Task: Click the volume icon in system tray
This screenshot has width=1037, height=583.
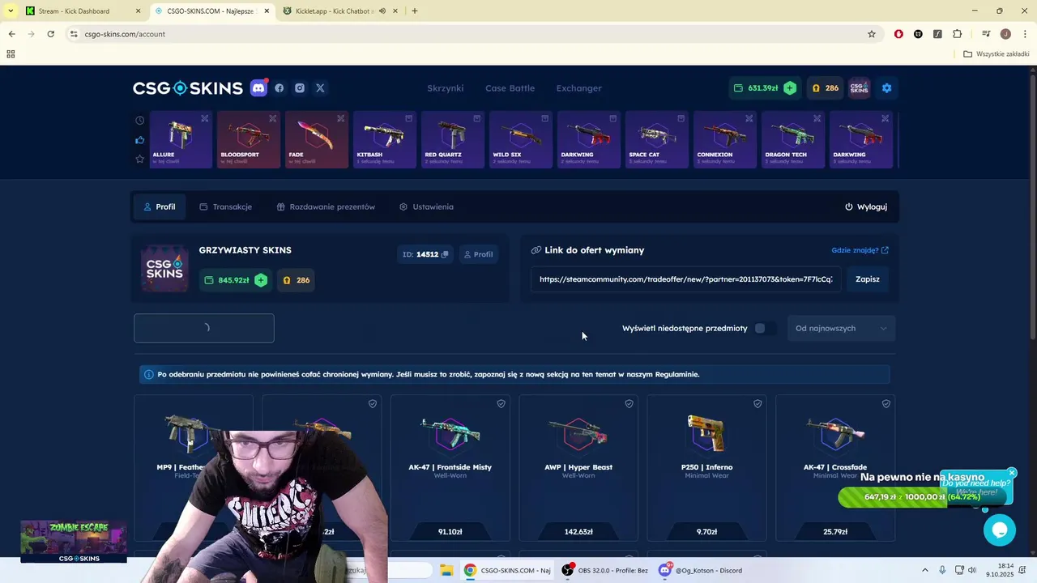Action: click(x=971, y=570)
